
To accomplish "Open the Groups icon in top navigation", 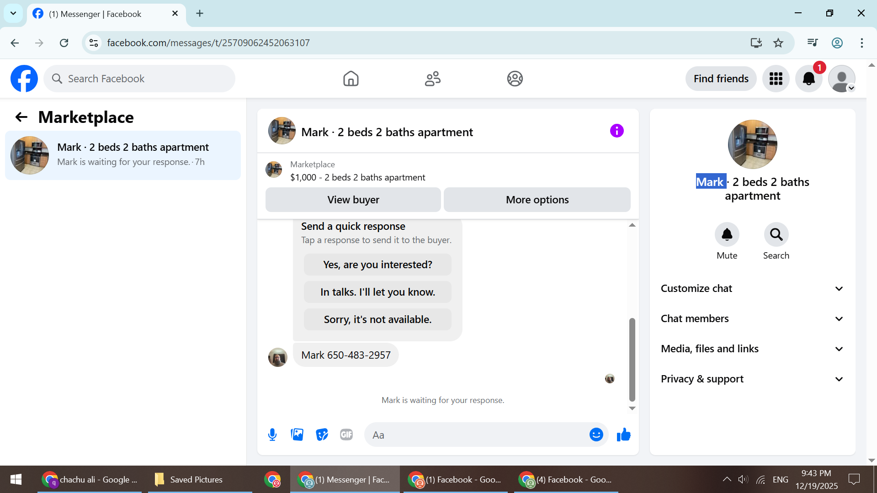I will tap(515, 79).
